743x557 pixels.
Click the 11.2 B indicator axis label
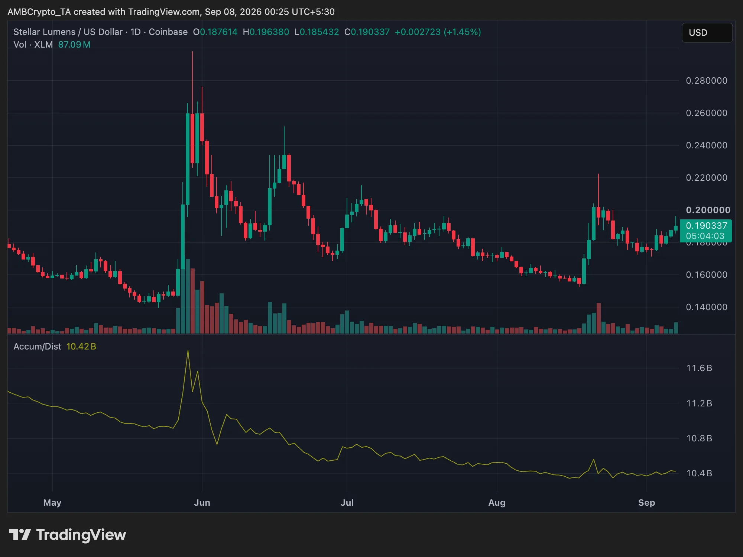[x=699, y=403]
